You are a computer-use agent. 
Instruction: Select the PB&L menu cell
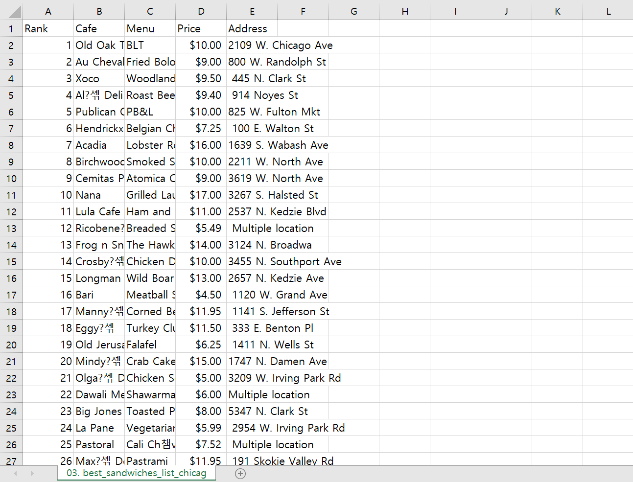click(150, 112)
